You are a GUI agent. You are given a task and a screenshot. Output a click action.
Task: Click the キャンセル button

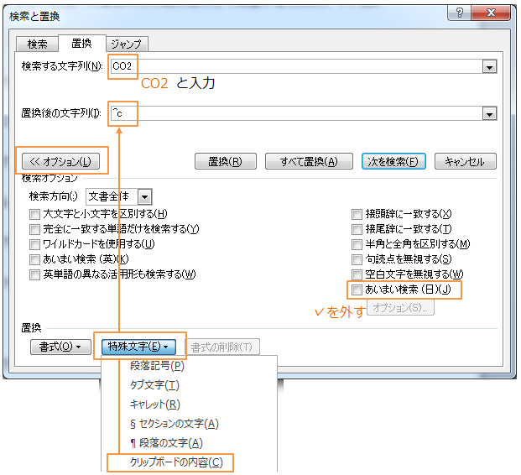coord(465,161)
